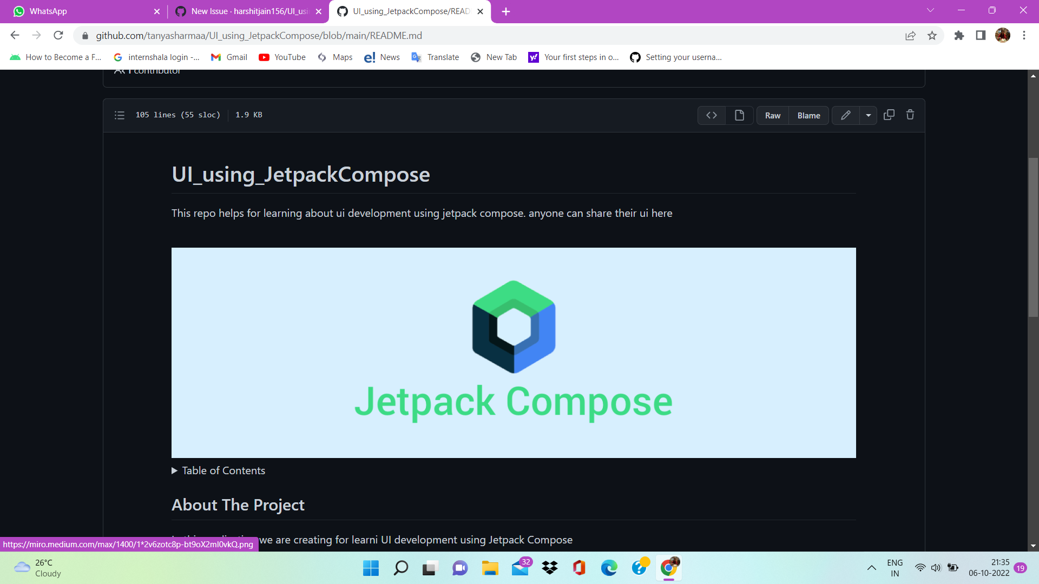Click the pencil edit file icon
1039x584 pixels.
pyautogui.click(x=845, y=115)
